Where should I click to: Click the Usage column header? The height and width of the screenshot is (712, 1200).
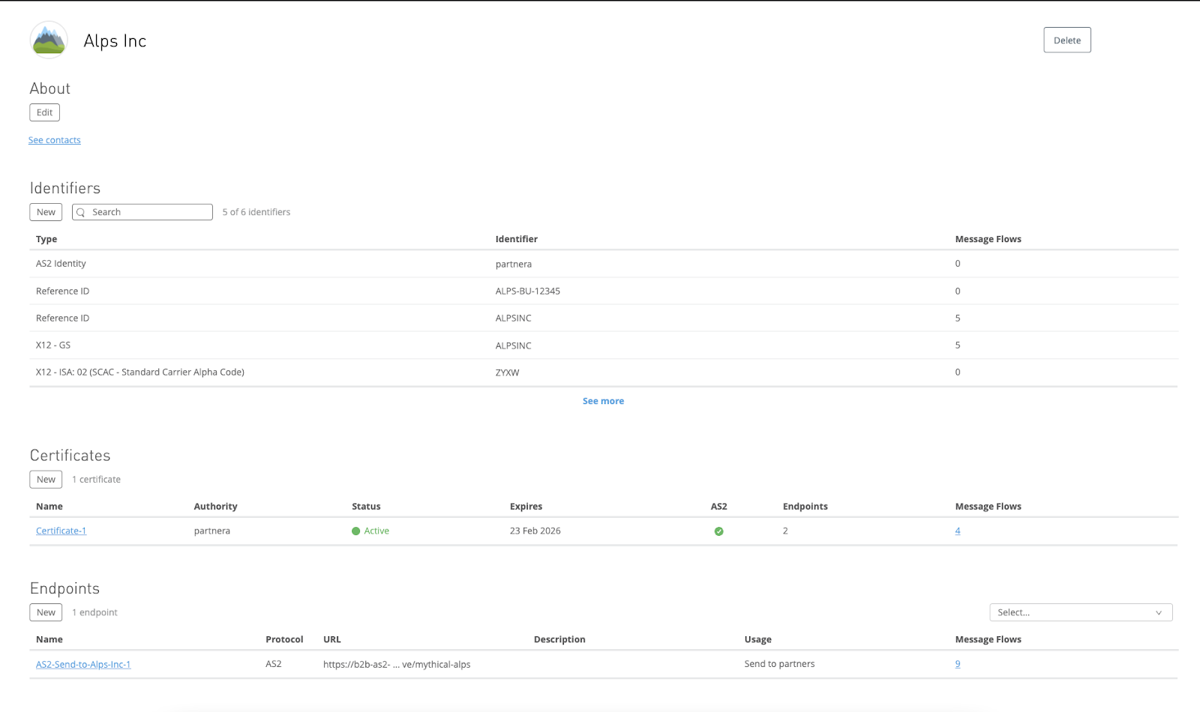757,639
